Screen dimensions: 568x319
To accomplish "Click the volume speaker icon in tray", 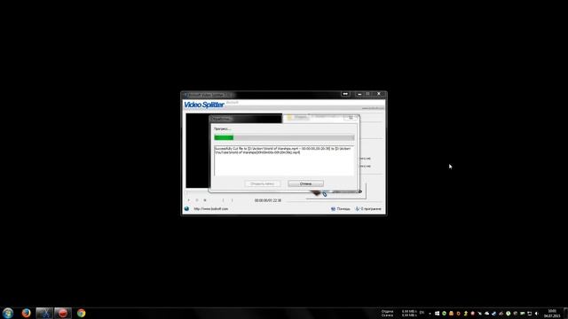I will 536,313.
